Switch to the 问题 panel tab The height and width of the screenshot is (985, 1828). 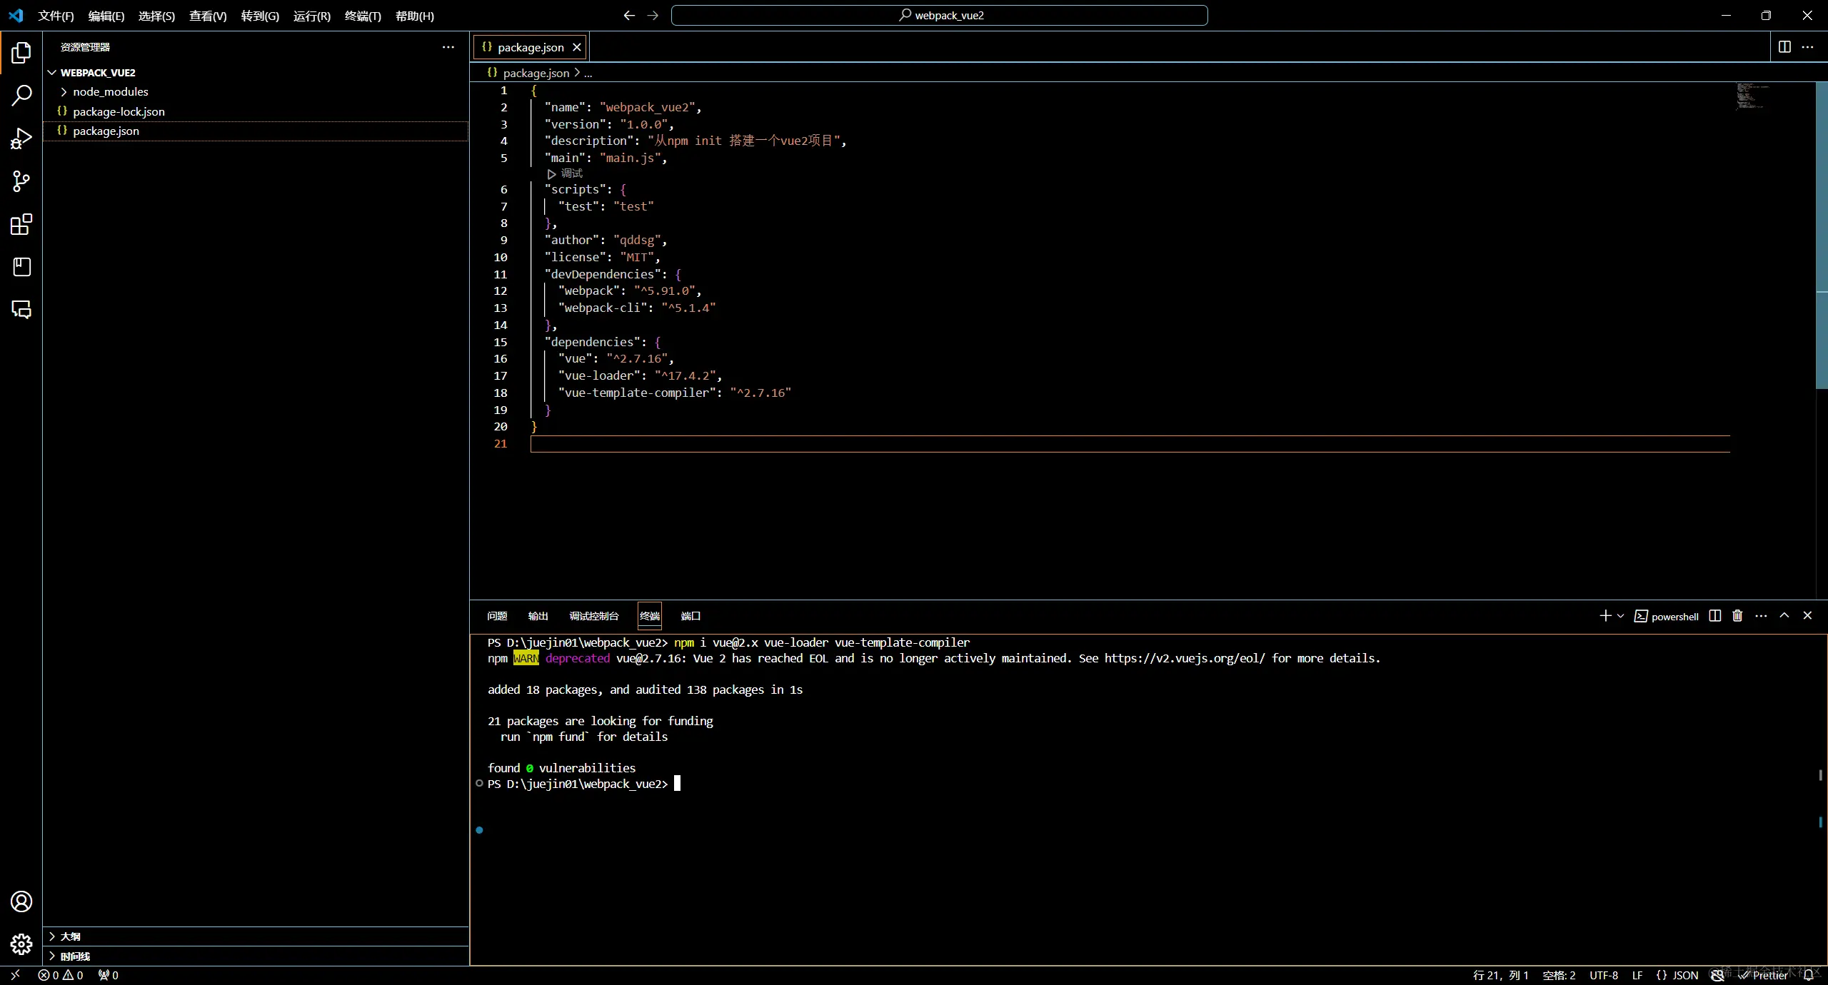click(x=496, y=616)
